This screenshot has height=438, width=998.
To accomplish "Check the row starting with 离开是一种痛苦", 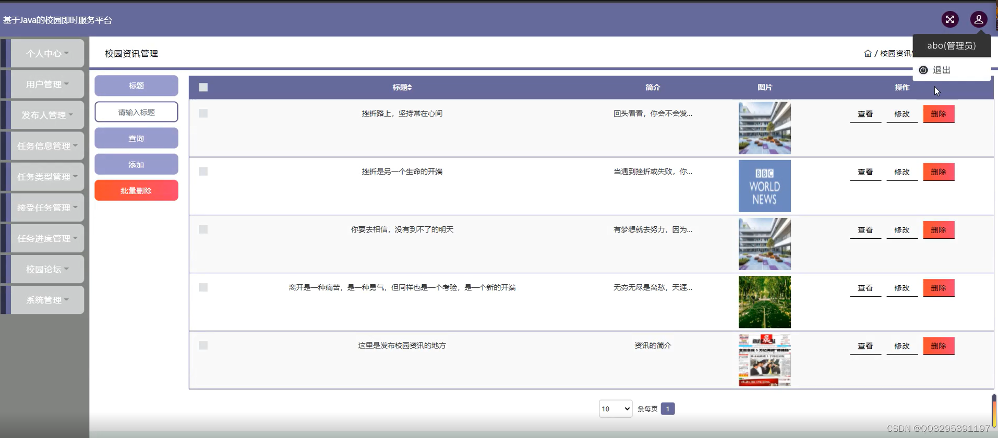I will pyautogui.click(x=203, y=287).
